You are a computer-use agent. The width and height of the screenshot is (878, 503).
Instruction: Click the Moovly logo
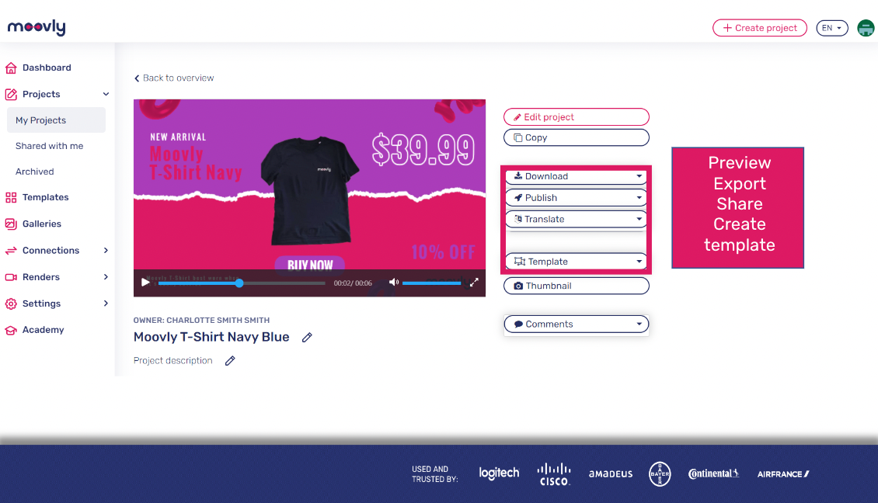point(37,27)
